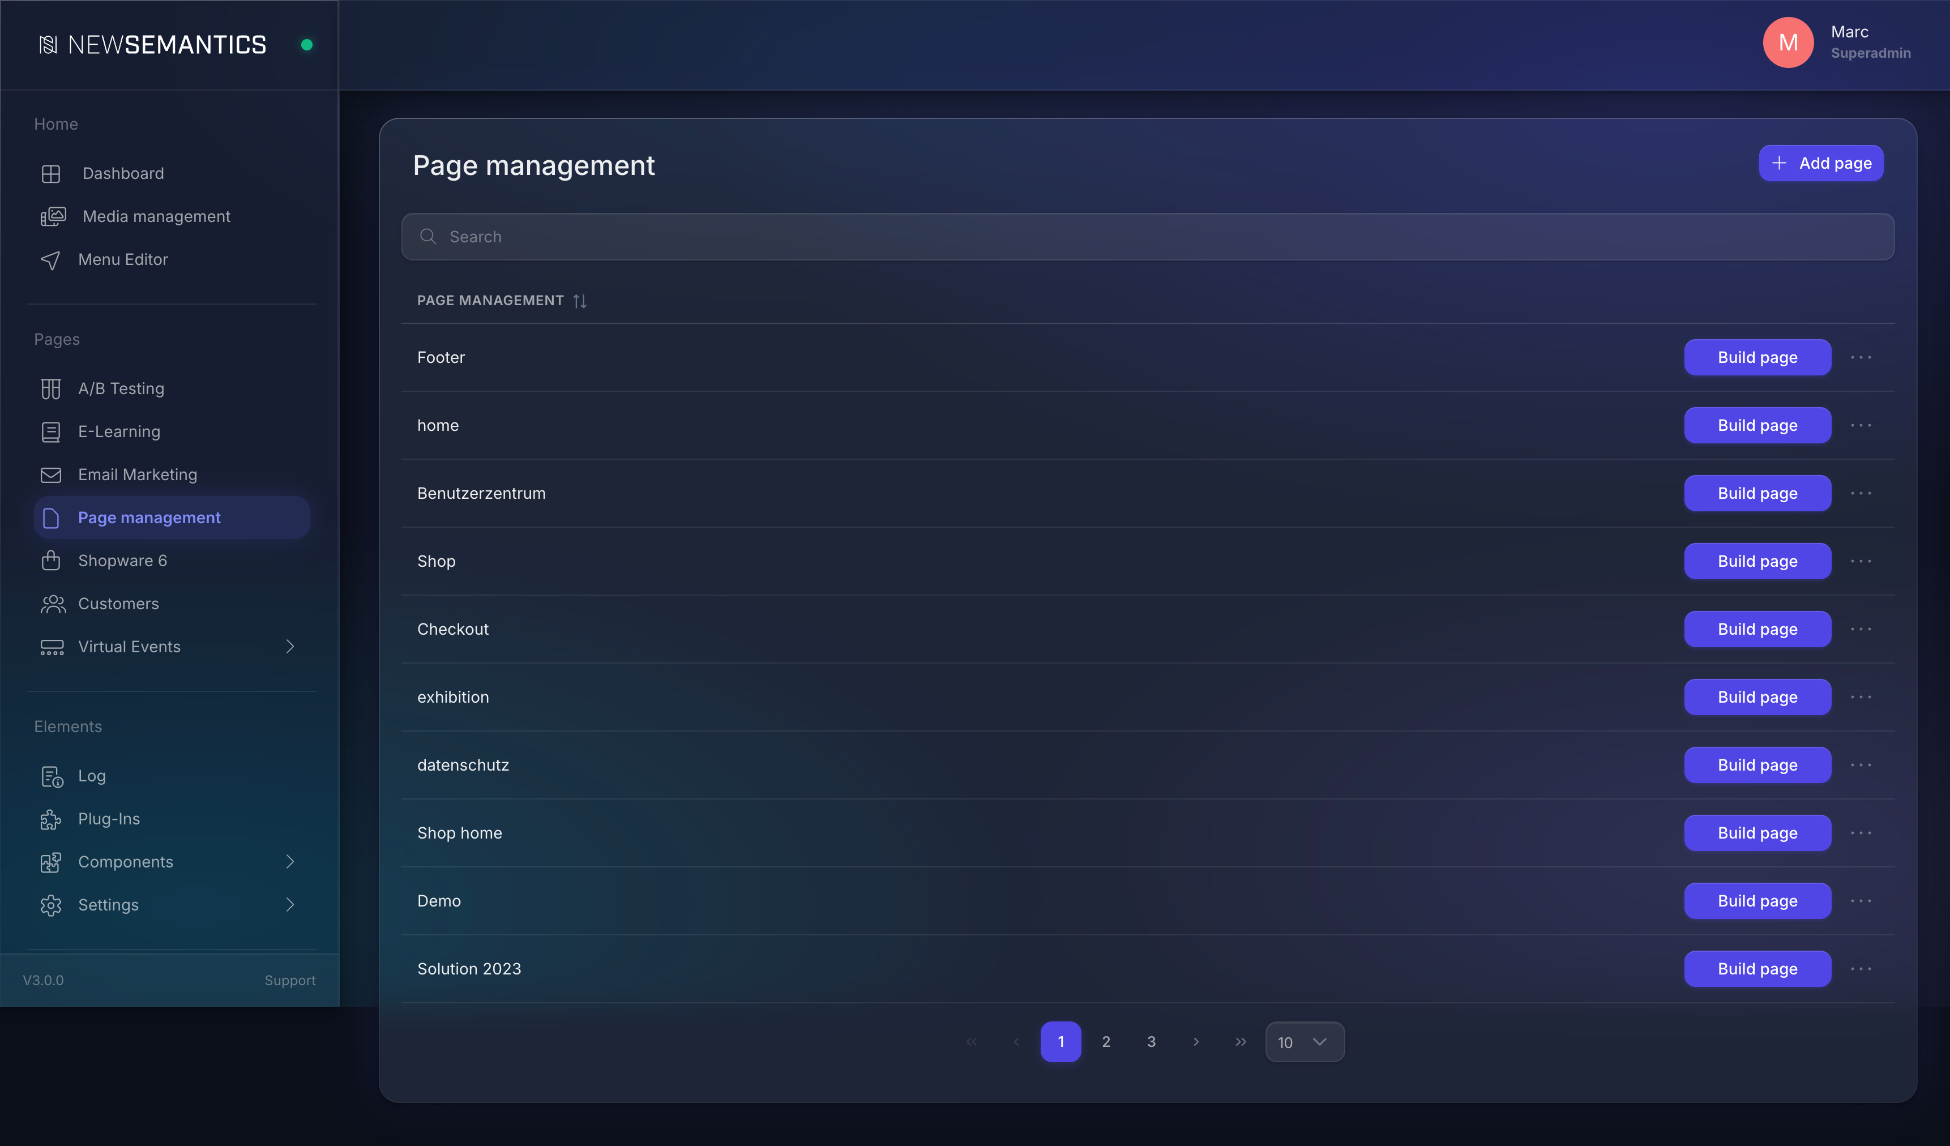Viewport: 1950px width, 1146px height.
Task: Click Build page for Checkout
Action: pyautogui.click(x=1757, y=629)
